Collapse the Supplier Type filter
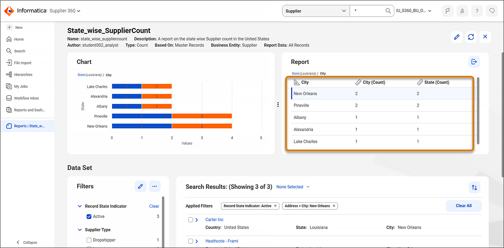This screenshot has height=248, width=504. coord(80,230)
